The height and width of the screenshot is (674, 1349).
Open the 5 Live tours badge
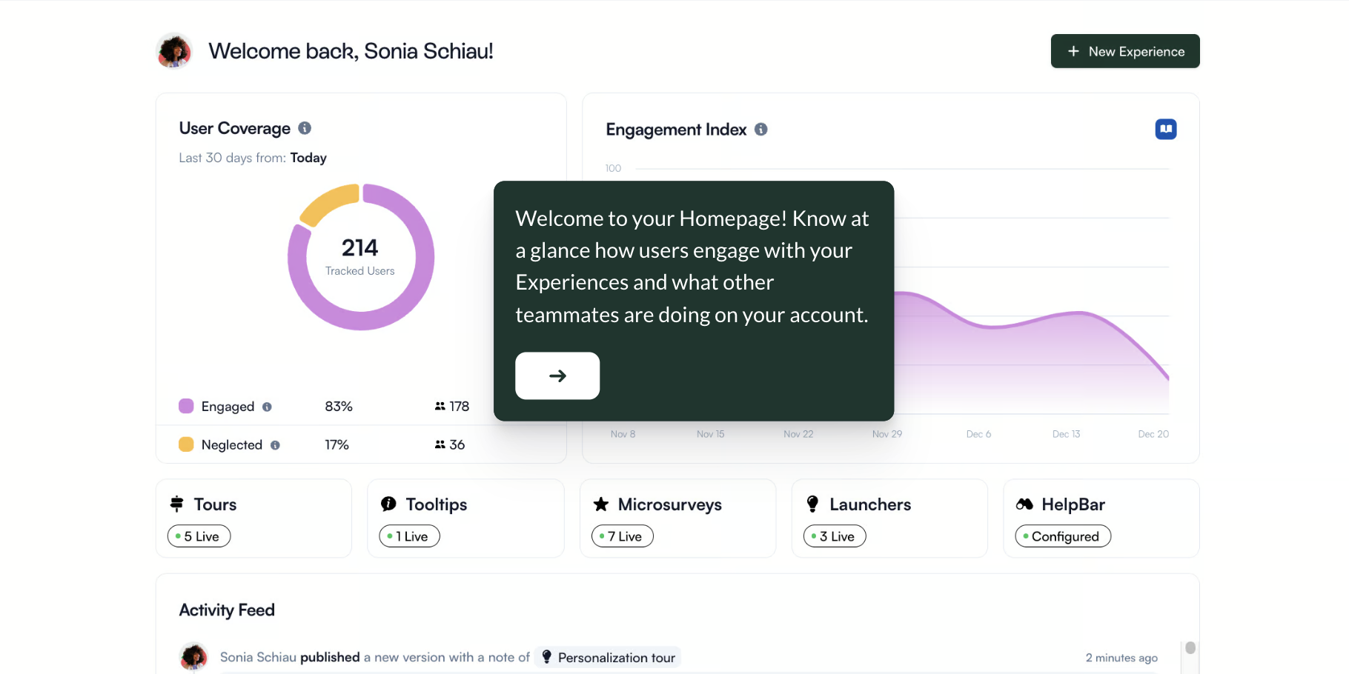tap(199, 536)
